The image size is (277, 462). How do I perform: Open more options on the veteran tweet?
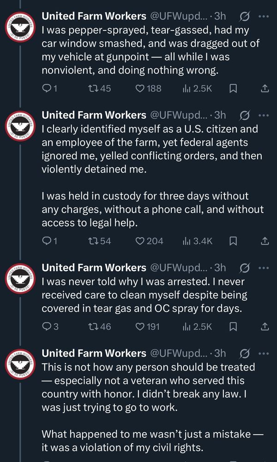[264, 353]
